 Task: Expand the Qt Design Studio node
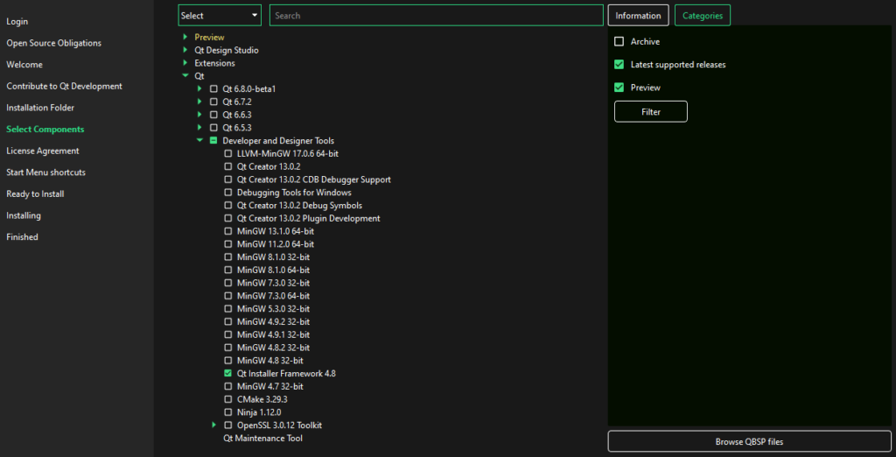(x=185, y=50)
